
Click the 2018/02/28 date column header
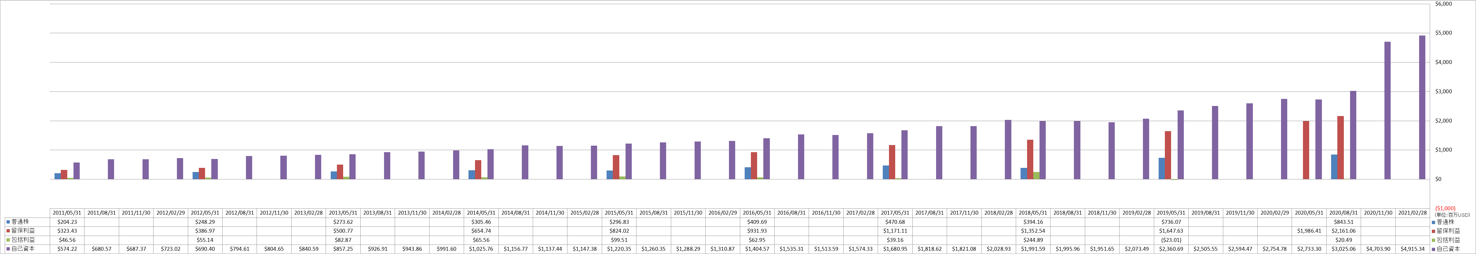pos(999,213)
